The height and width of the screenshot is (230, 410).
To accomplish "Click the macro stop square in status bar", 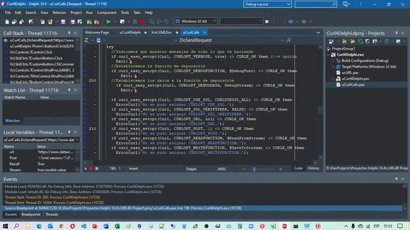I will 97,169.
